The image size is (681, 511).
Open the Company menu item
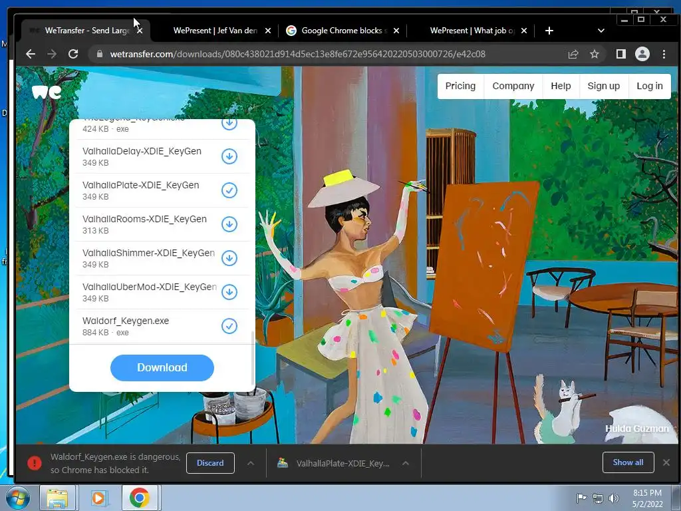tap(513, 86)
